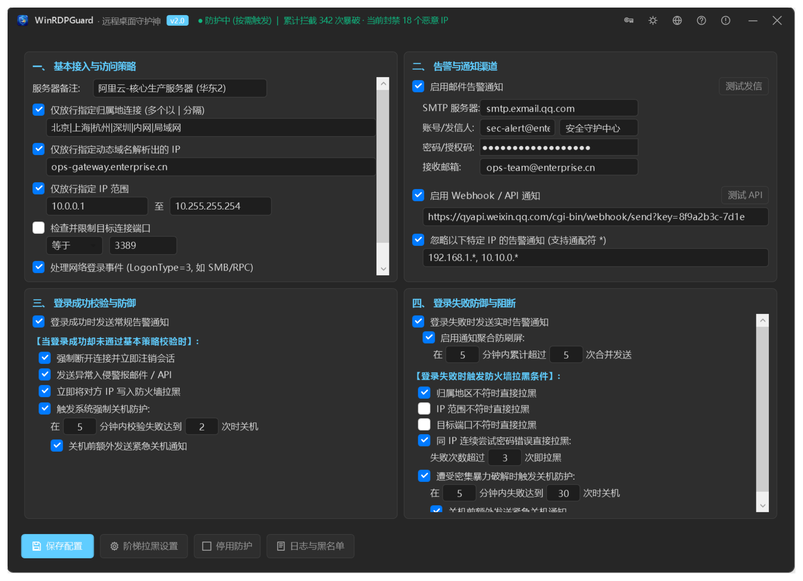Toggle enable Webhook / API notification checkbox

click(418, 195)
